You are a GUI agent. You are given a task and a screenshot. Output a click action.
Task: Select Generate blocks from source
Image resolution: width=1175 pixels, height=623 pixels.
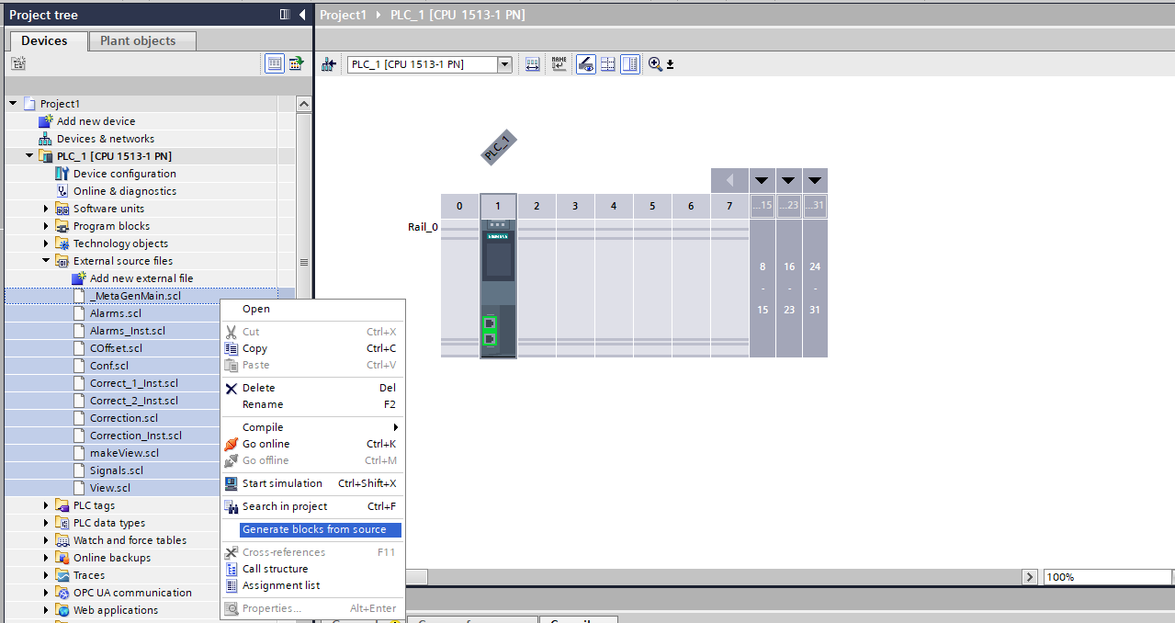click(314, 529)
